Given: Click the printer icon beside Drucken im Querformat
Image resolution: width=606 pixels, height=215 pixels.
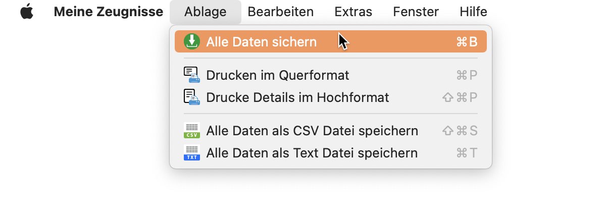Looking at the screenshot, I should tap(192, 75).
